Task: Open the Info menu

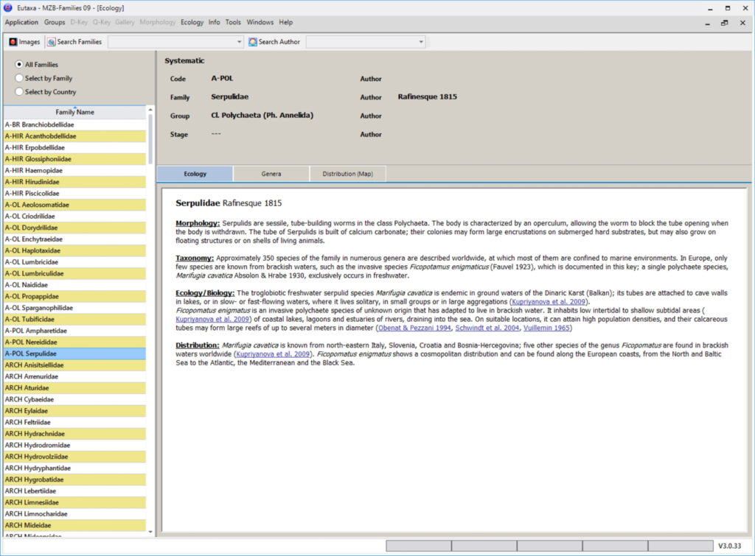Action: click(215, 22)
